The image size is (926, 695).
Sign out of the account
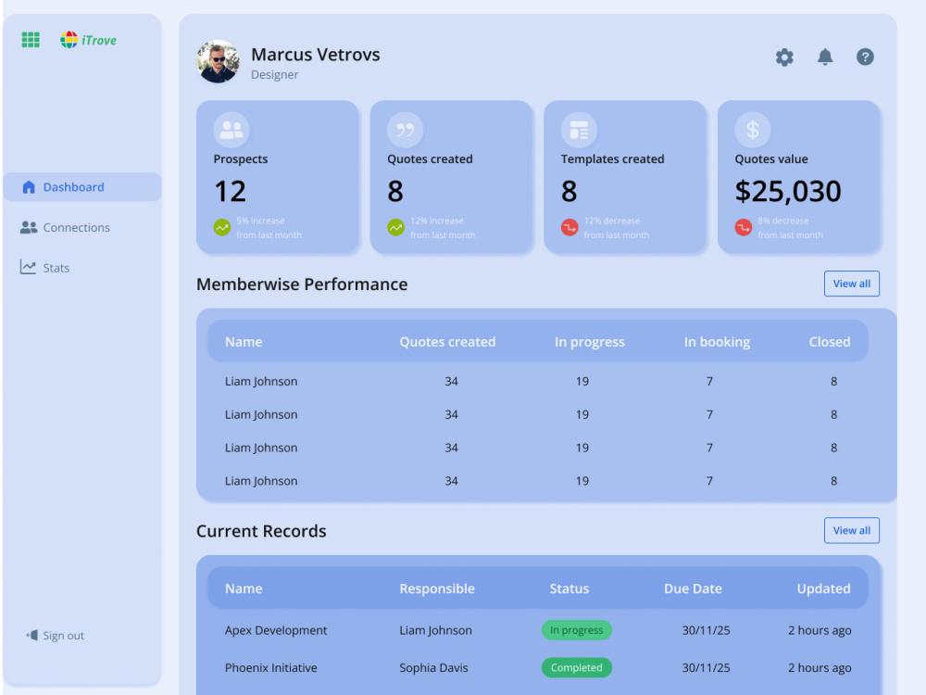[55, 636]
